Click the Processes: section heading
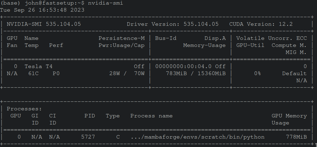Viewport: 317px width, 147px height. click(24, 109)
